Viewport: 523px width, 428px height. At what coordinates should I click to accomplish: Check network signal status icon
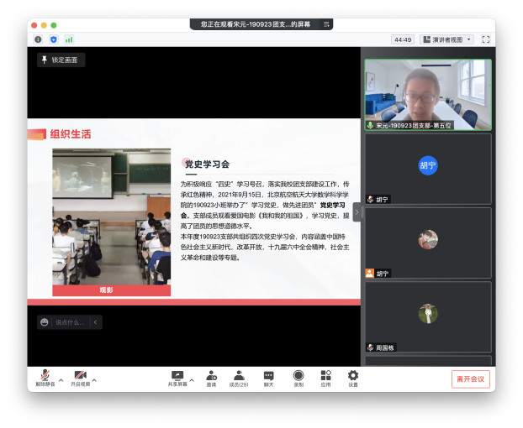[x=69, y=39]
